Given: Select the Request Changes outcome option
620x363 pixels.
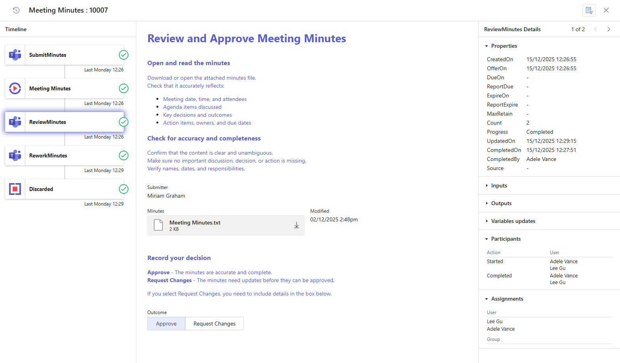Looking at the screenshot, I should coord(214,324).
